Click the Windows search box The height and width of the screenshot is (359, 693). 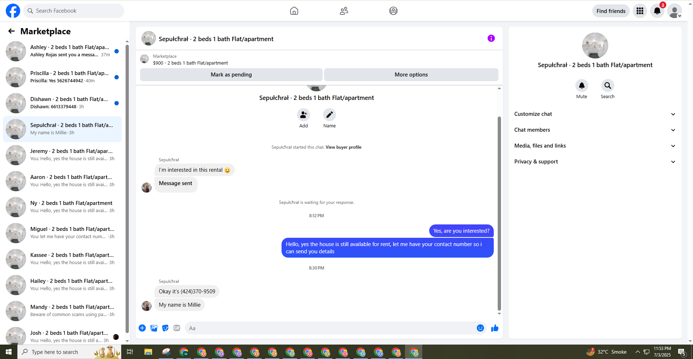[69, 352]
